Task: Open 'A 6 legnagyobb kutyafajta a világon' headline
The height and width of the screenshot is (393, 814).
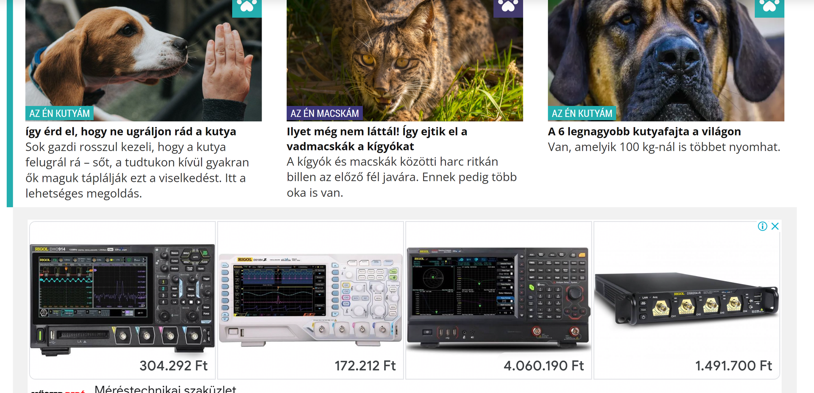Action: (x=644, y=131)
